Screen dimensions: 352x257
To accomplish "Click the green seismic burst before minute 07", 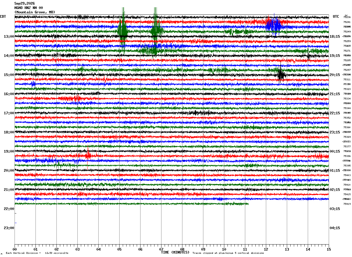I will pyautogui.click(x=156, y=30).
